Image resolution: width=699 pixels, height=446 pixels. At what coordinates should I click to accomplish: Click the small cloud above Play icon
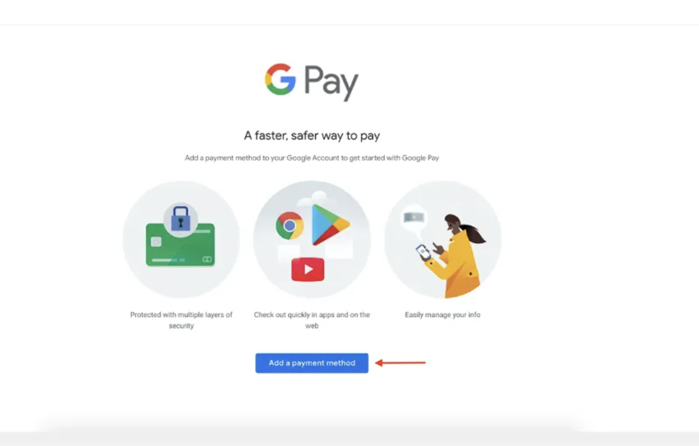[318, 196]
